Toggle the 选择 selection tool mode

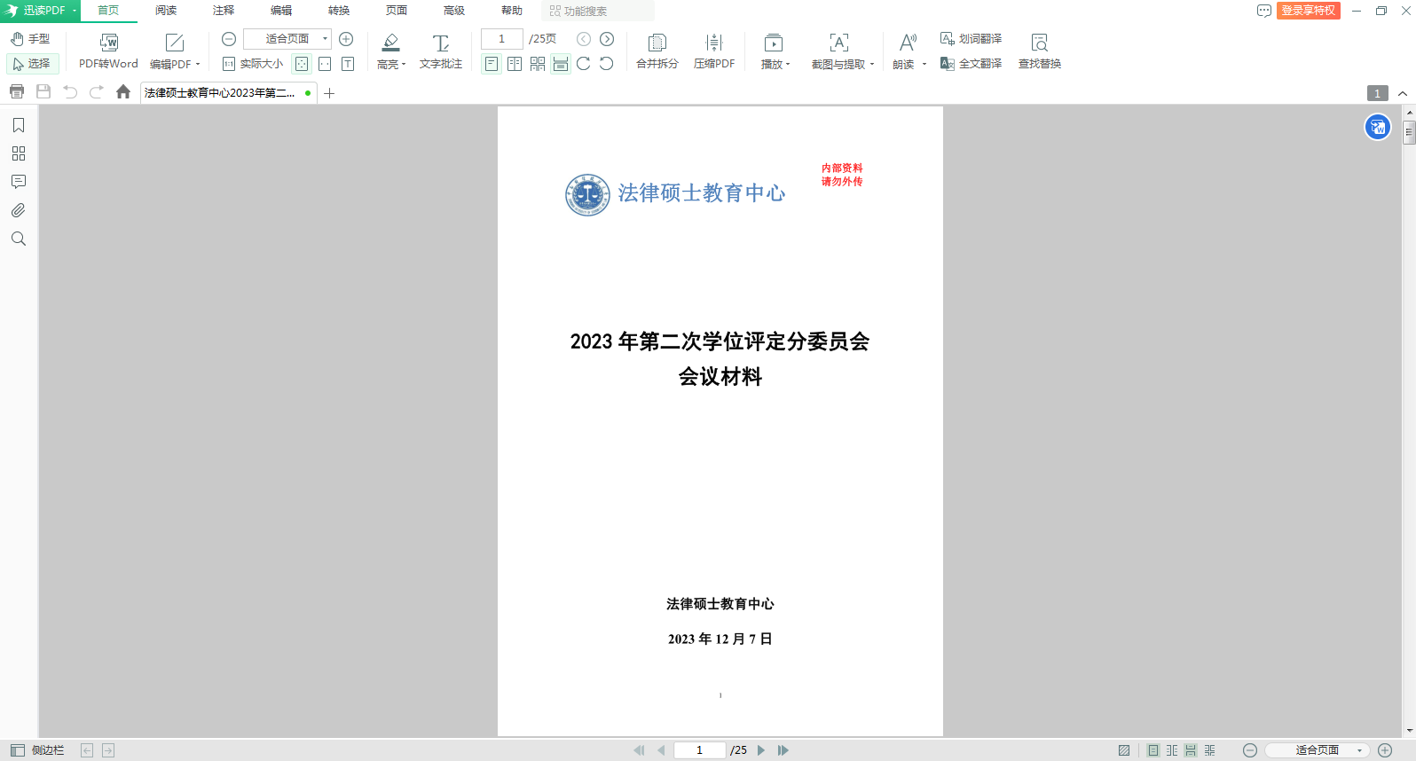[32, 64]
